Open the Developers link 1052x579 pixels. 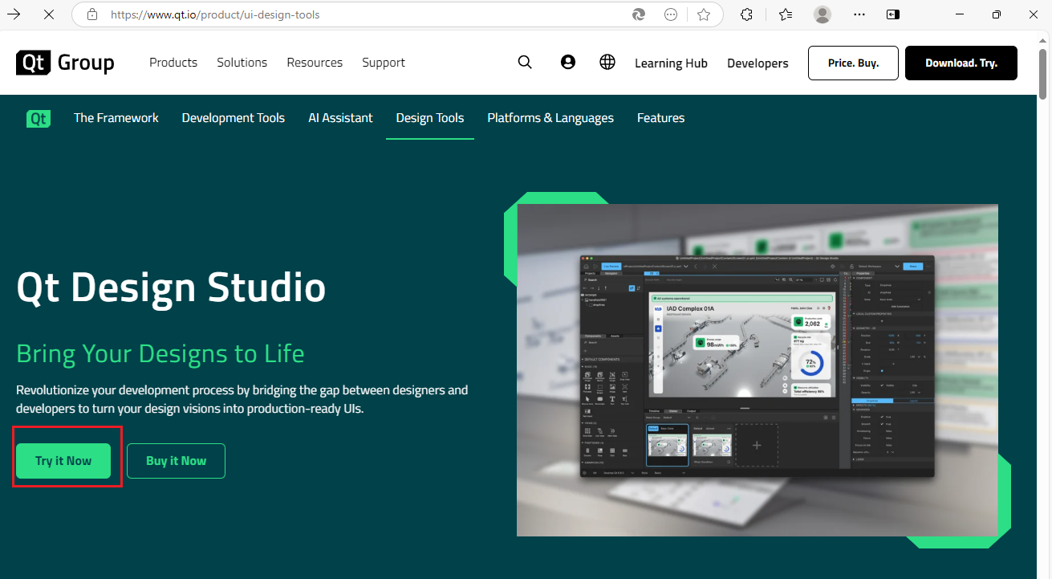[758, 63]
